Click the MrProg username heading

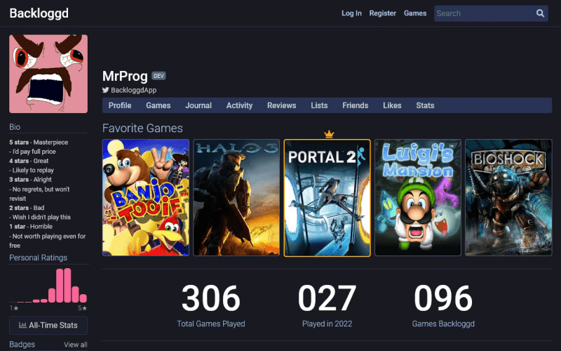[125, 76]
